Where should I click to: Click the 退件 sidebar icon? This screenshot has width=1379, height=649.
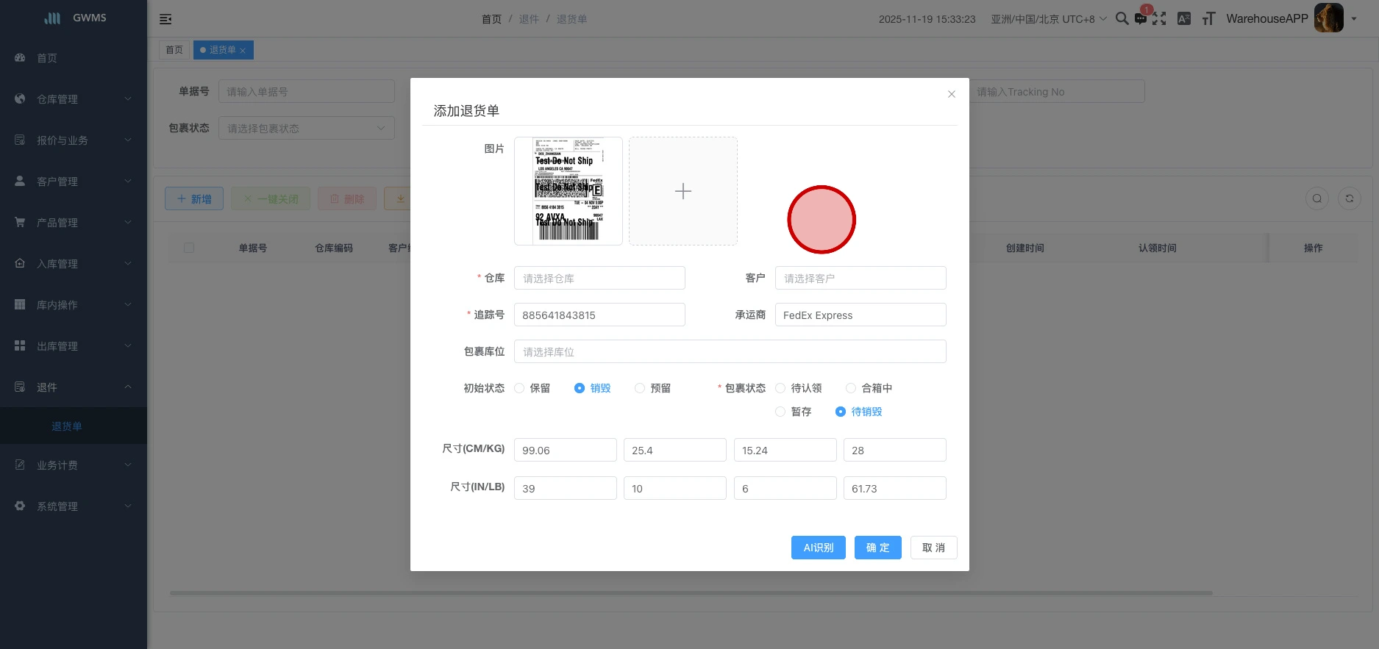tap(20, 387)
